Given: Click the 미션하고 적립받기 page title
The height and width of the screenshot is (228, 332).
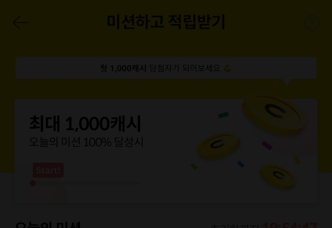Looking at the screenshot, I should 166,22.
